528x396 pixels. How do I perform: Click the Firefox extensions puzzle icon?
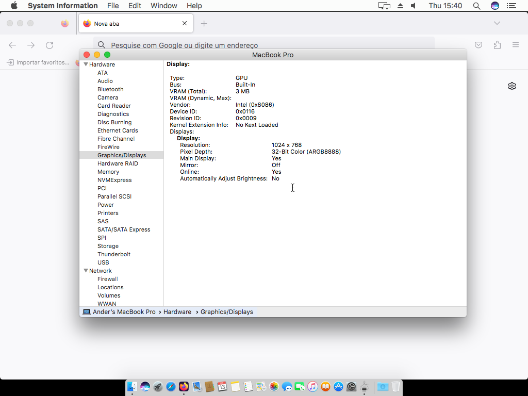497,45
